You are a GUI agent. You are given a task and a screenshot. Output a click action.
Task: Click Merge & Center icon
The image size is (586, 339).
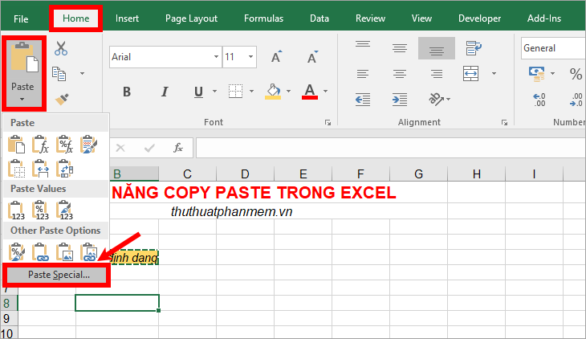471,73
